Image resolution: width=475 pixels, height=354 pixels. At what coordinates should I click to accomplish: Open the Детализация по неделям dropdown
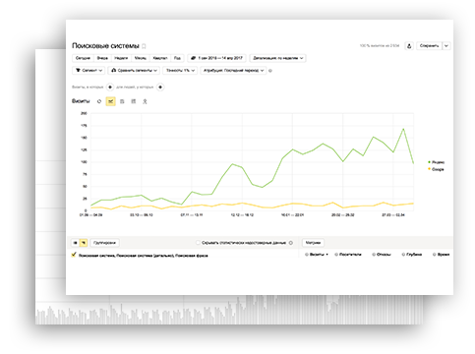(x=277, y=58)
